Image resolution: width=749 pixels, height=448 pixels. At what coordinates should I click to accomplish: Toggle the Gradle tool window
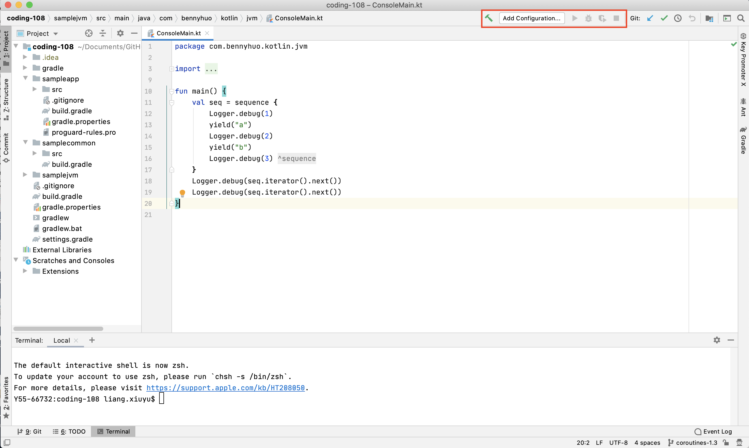(743, 141)
